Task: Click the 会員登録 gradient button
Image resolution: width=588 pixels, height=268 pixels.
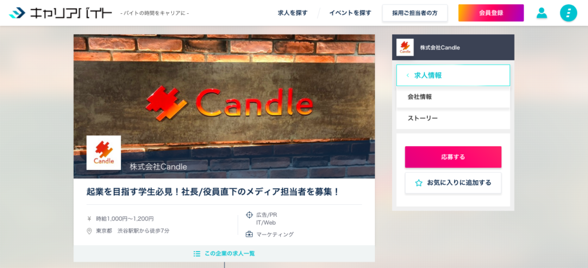Action: (491, 13)
